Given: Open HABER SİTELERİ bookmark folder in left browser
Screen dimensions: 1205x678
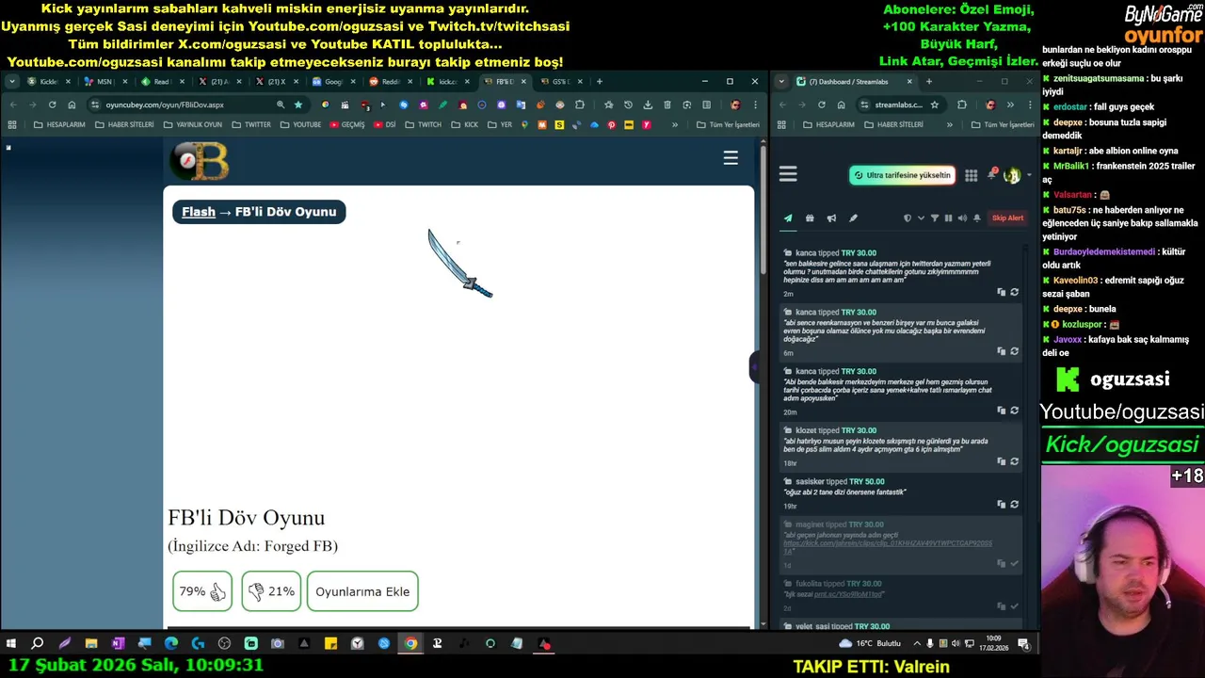Looking at the screenshot, I should 123,124.
